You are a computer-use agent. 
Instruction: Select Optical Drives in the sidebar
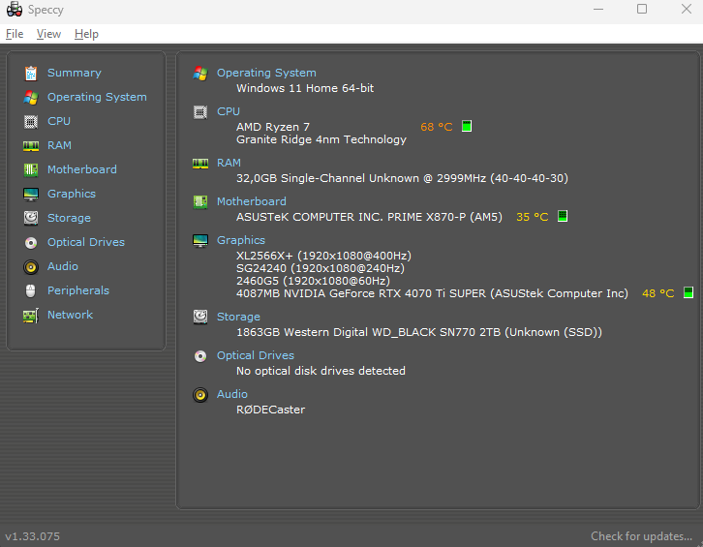click(86, 242)
